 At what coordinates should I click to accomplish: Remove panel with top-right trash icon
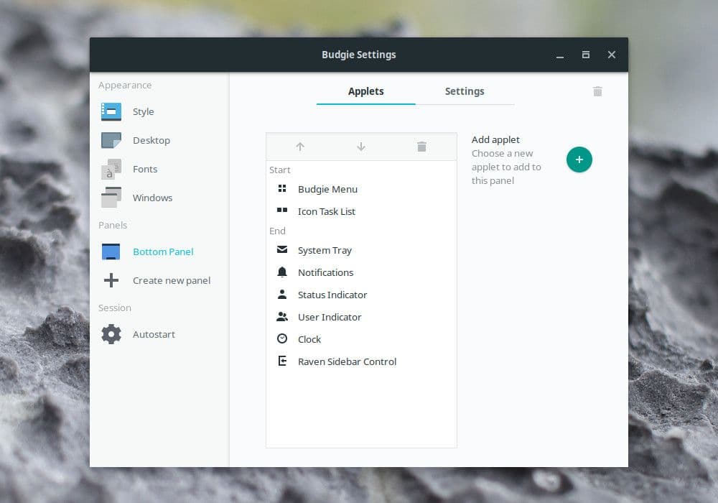[x=597, y=92]
